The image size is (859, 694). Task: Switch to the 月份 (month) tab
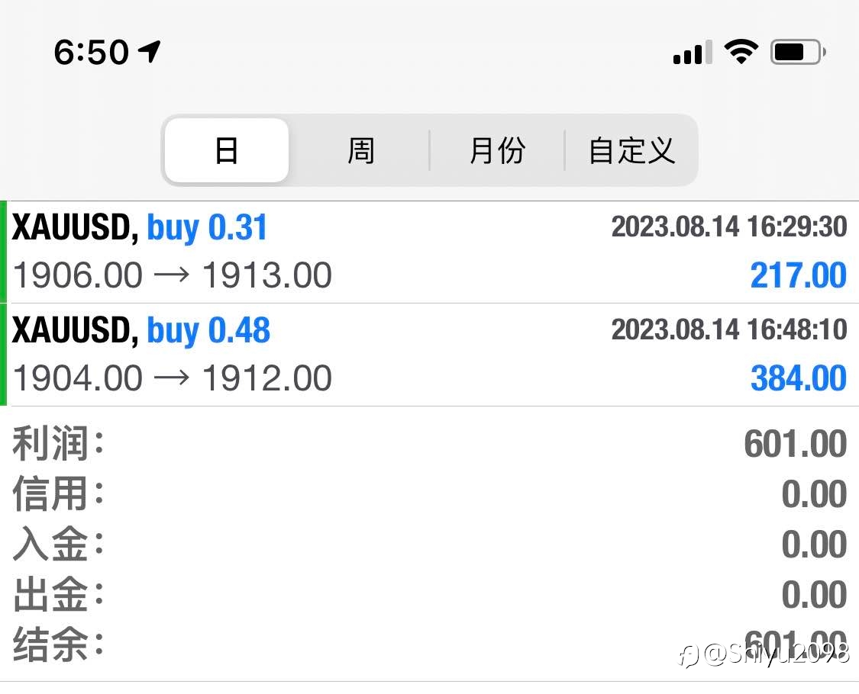coord(497,150)
